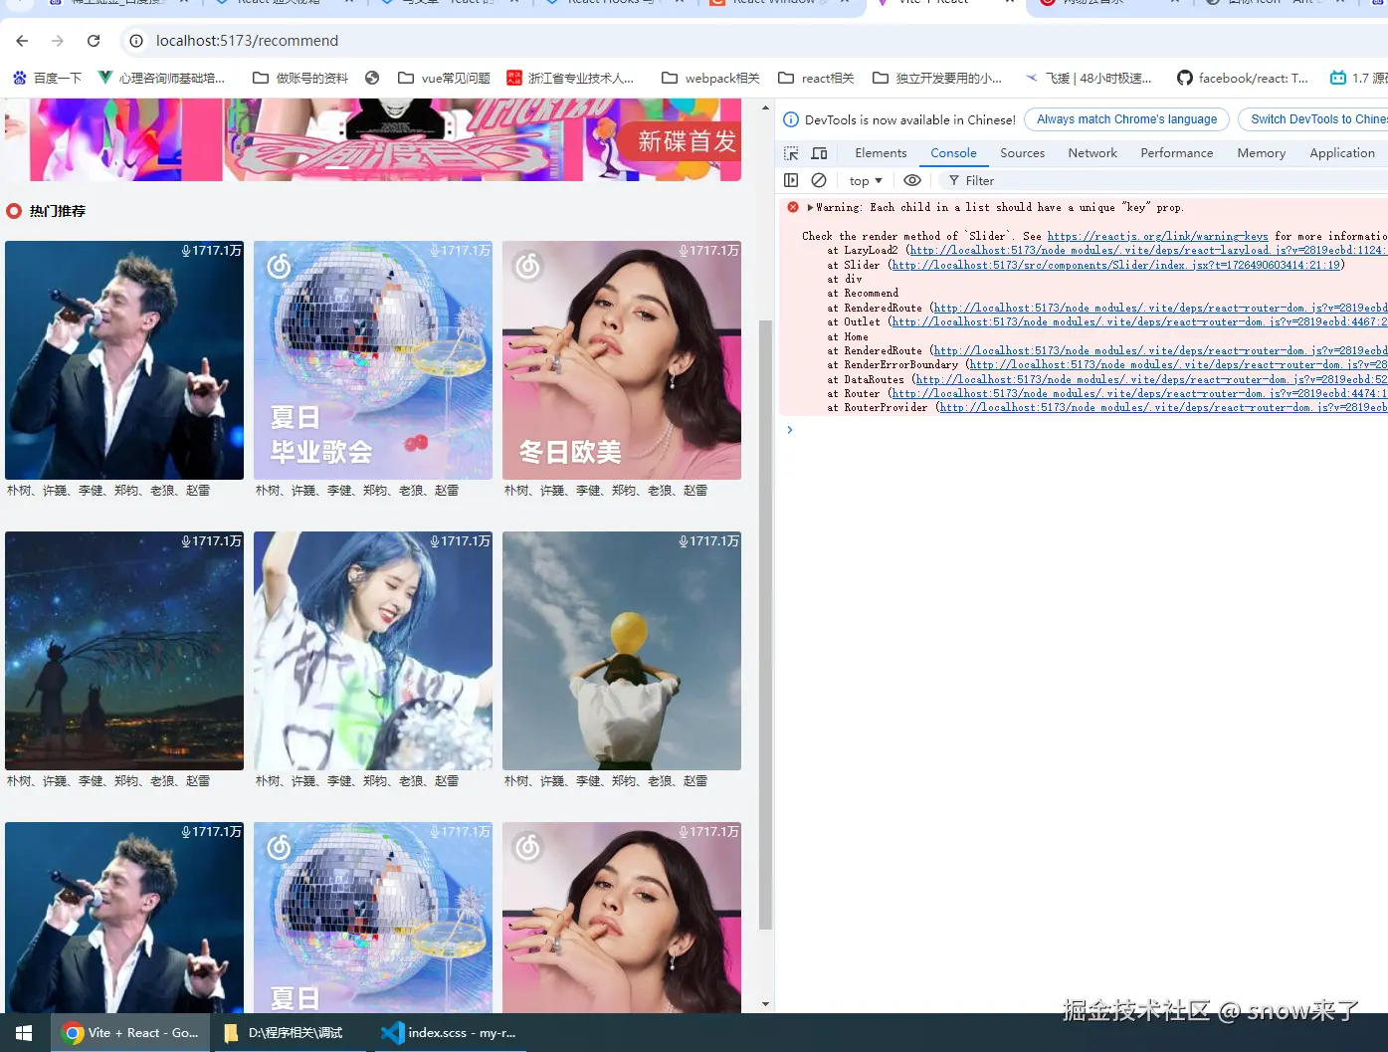
Task: Click the 夏日毕业歌会 playlist thumbnail
Action: 372,360
